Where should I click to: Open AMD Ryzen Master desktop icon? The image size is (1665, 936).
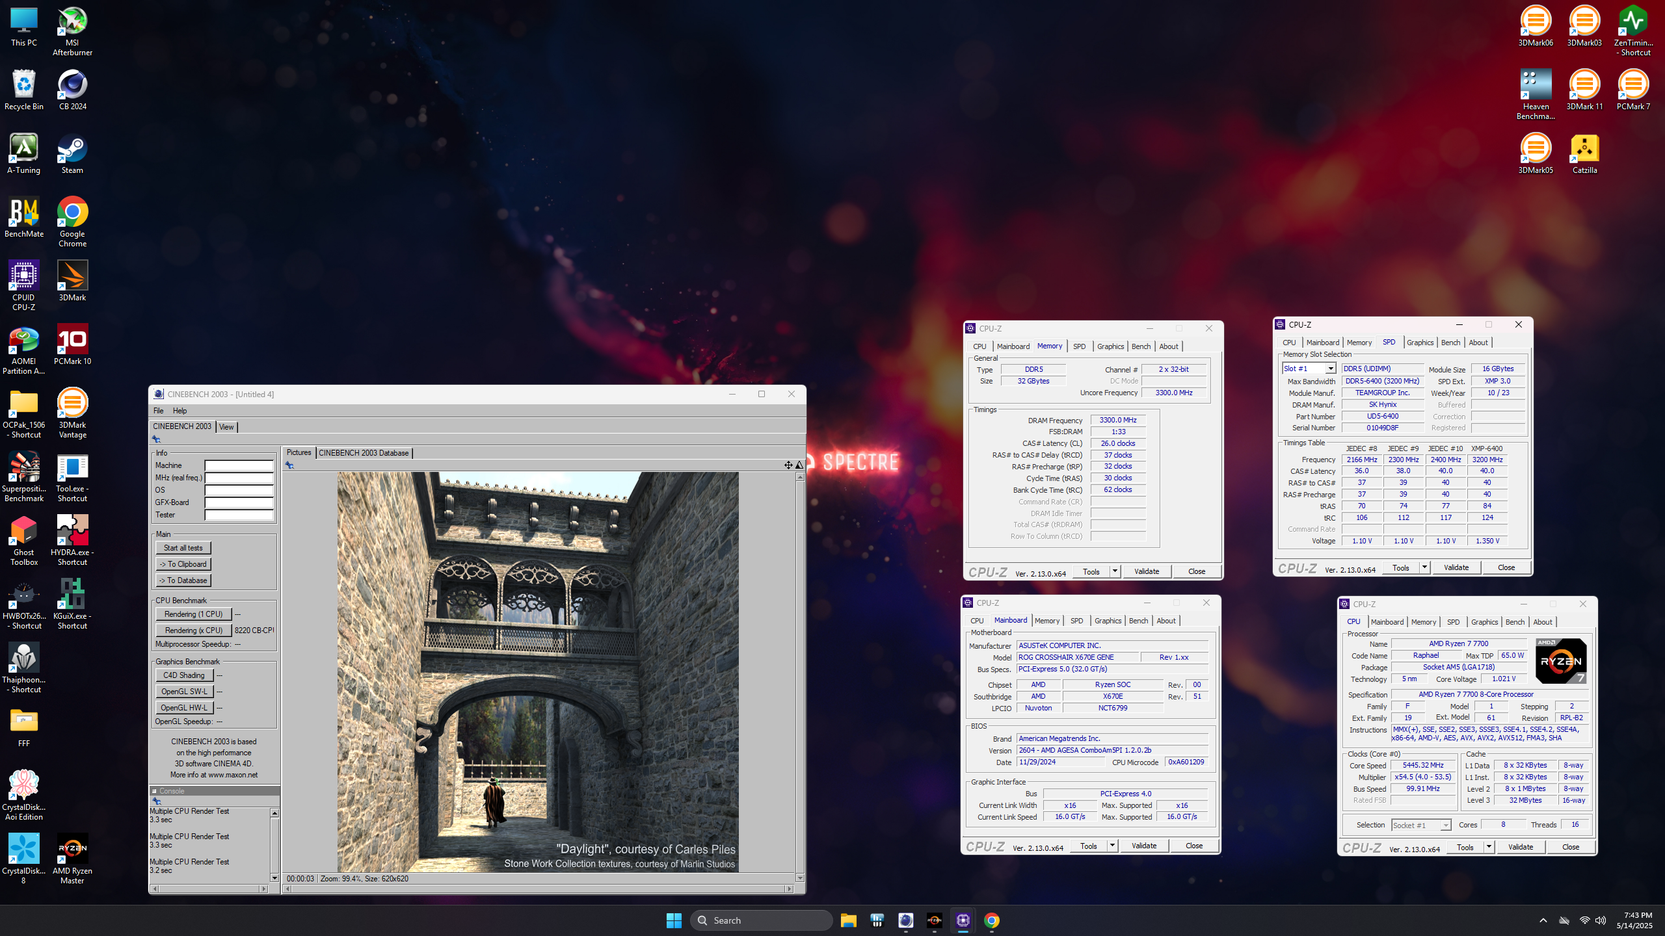[72, 859]
